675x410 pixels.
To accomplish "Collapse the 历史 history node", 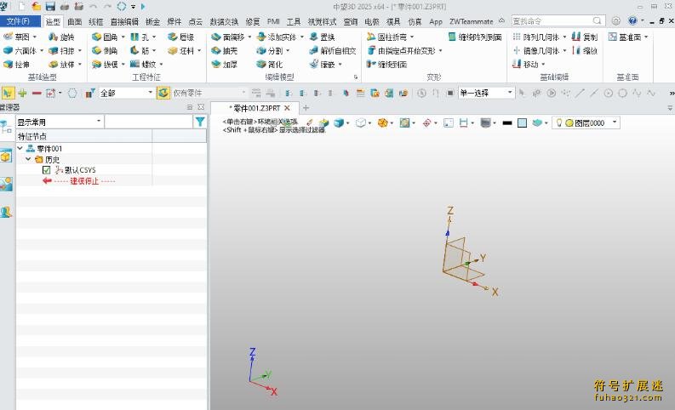I will click(x=28, y=159).
